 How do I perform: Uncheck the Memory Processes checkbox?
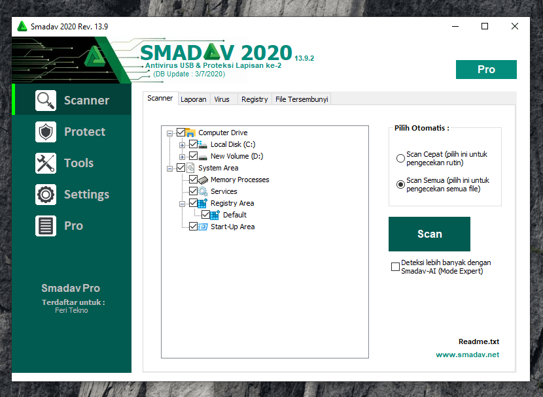coord(193,180)
